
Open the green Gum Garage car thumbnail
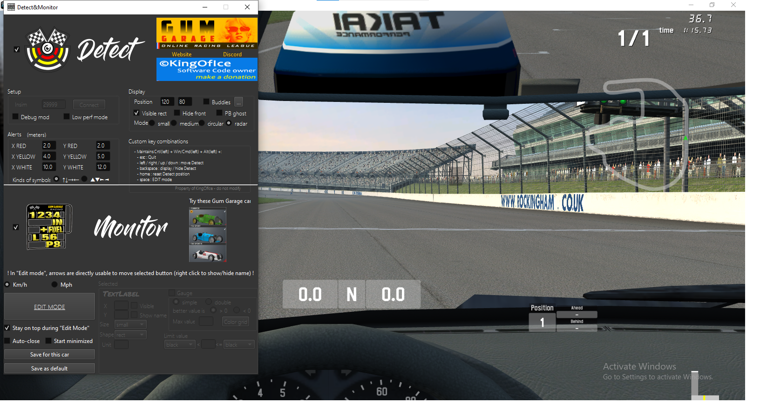208,216
